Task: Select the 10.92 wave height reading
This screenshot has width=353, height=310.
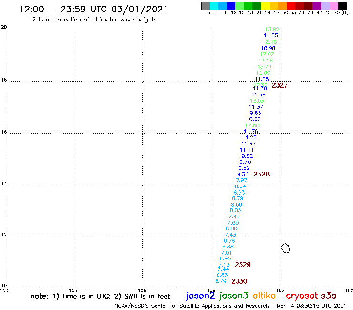Action: 246,156
